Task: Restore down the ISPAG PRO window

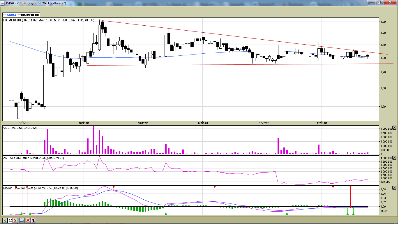Action: [379, 3]
